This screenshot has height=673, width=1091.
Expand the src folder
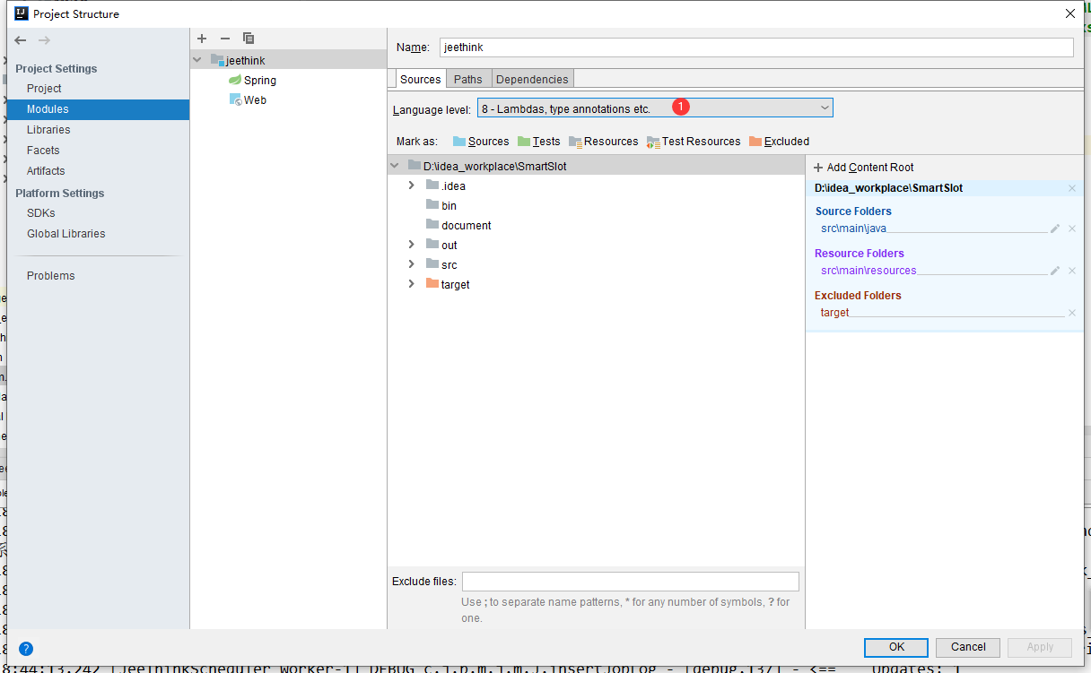pyautogui.click(x=411, y=264)
